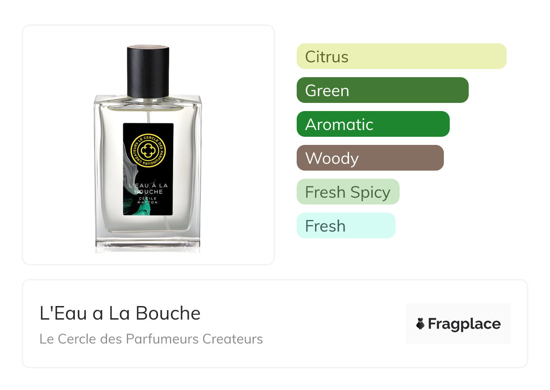The width and height of the screenshot is (550, 390).
Task: Click the Fragplace logo icon
Action: point(420,324)
